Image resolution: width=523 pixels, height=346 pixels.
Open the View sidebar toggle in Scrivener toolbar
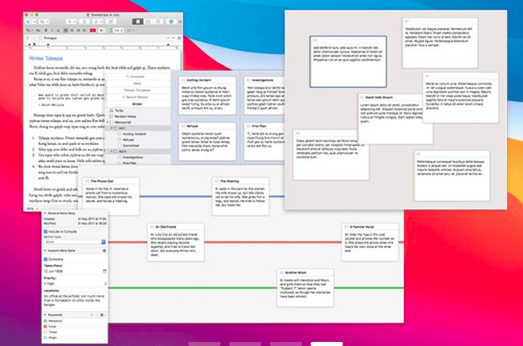coord(31,22)
